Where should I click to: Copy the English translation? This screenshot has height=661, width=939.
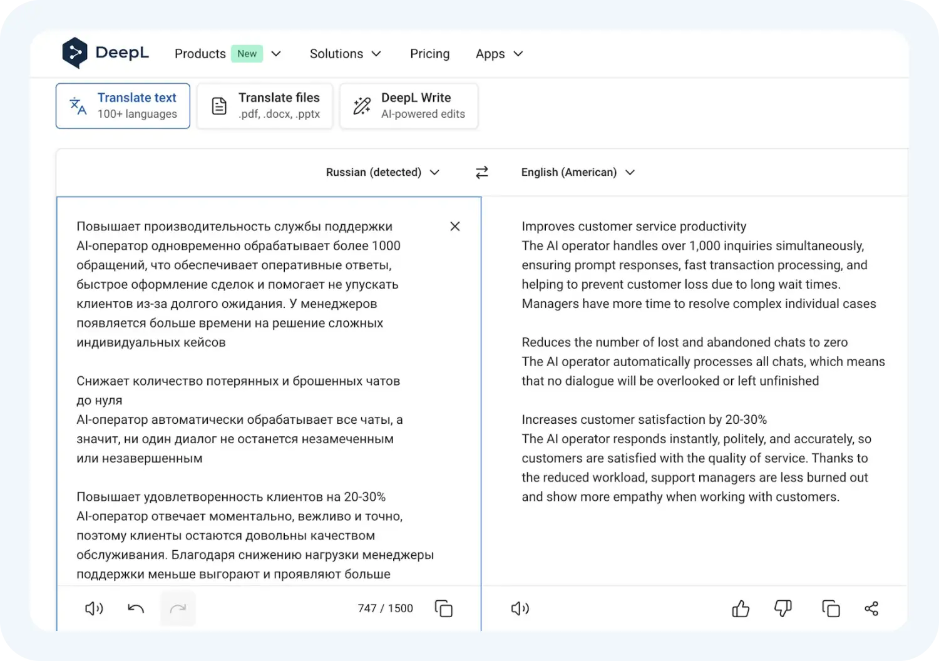[830, 608]
